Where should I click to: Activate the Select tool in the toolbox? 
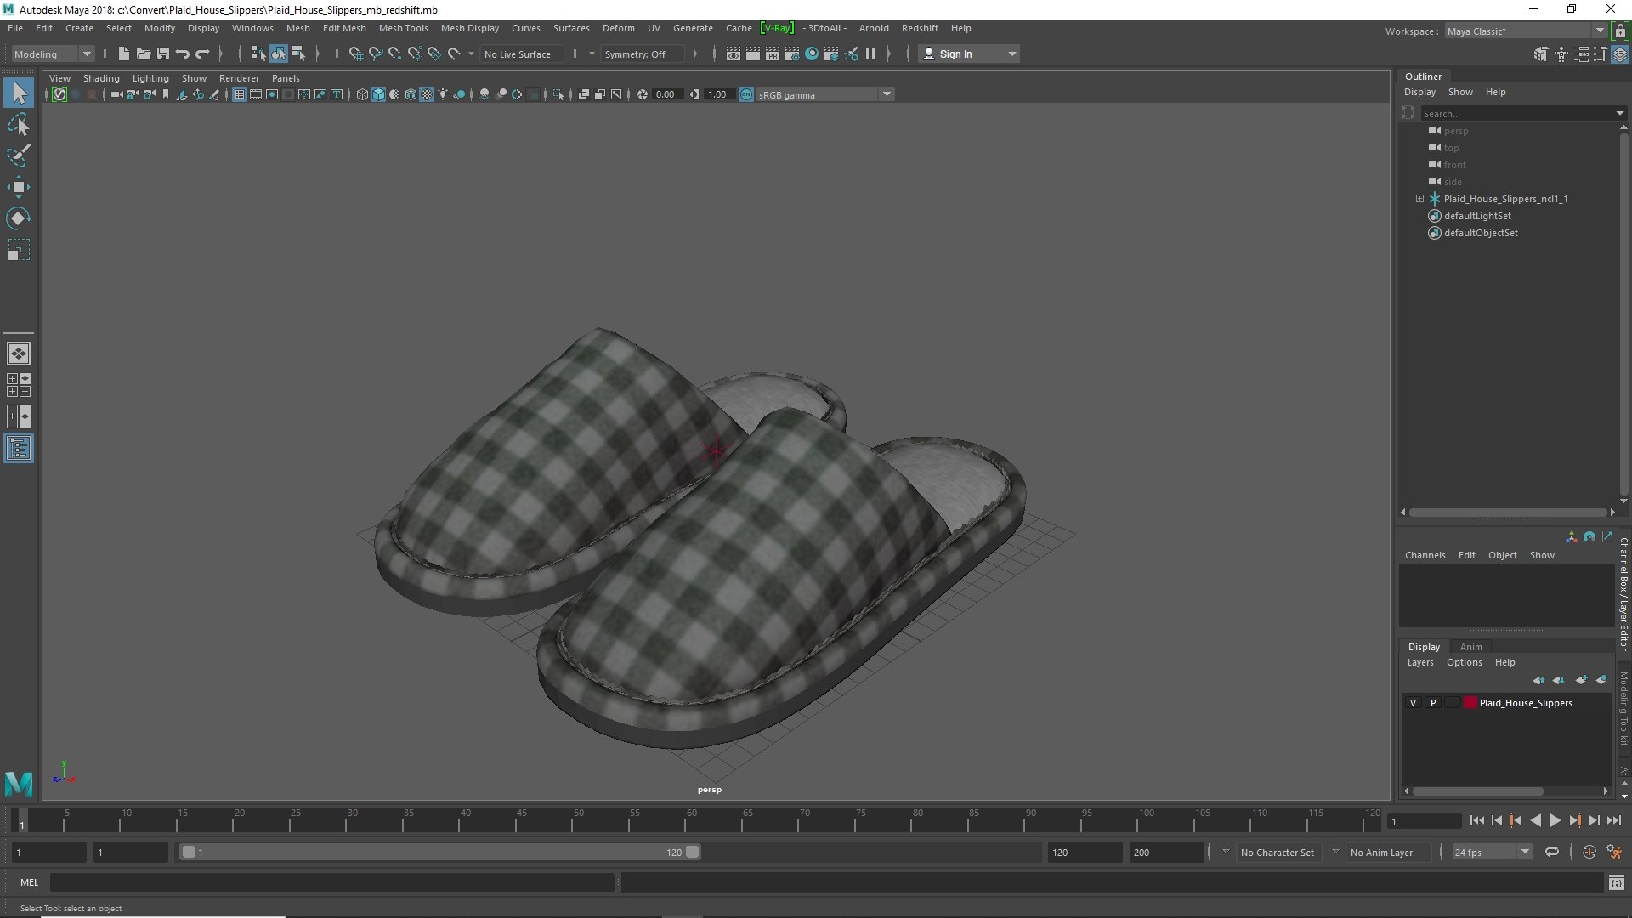19,93
